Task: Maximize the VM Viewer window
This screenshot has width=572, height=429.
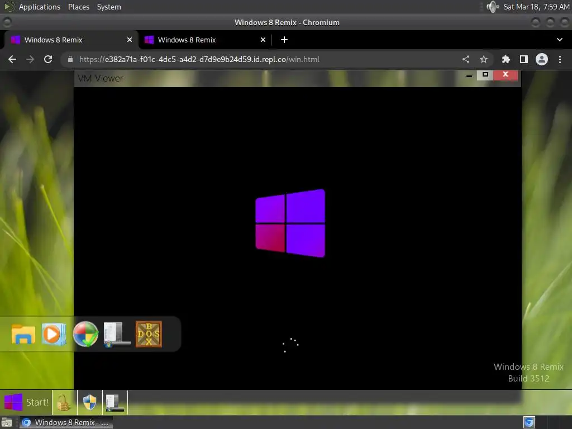Action: point(485,75)
